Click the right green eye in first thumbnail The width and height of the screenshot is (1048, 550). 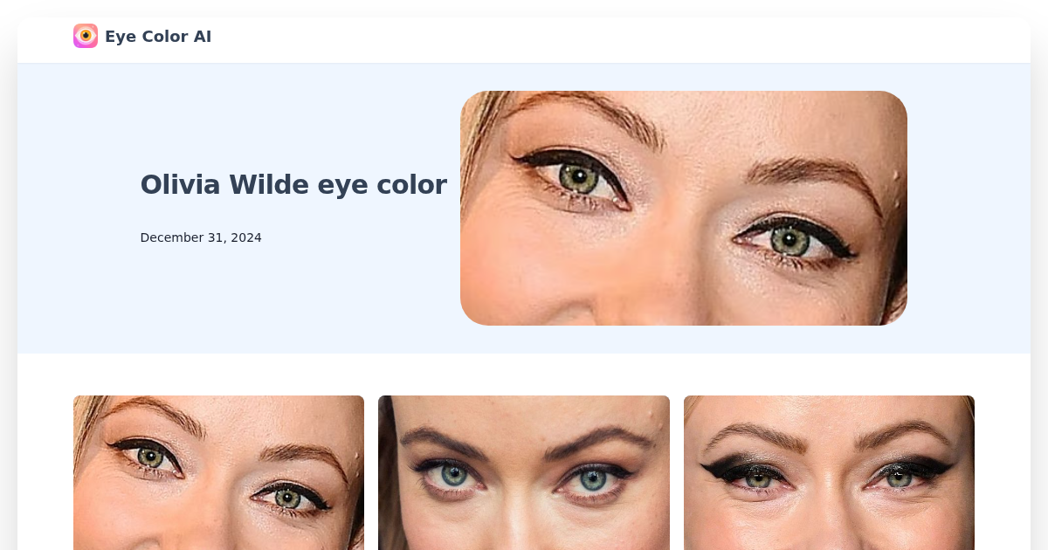click(x=288, y=498)
